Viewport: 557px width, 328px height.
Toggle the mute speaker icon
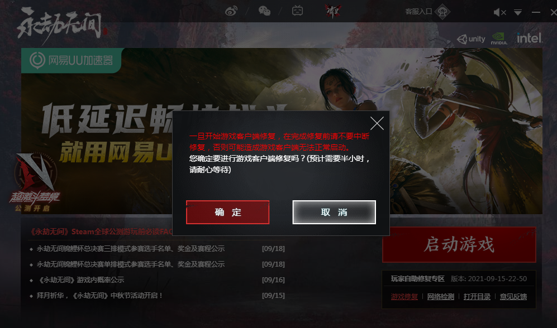point(499,12)
